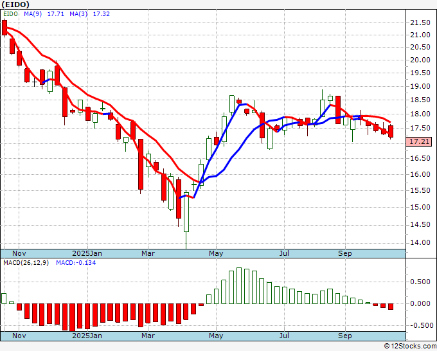Click the May label on MACD bottom axis
This screenshot has height=351, width=437.
tap(216, 336)
